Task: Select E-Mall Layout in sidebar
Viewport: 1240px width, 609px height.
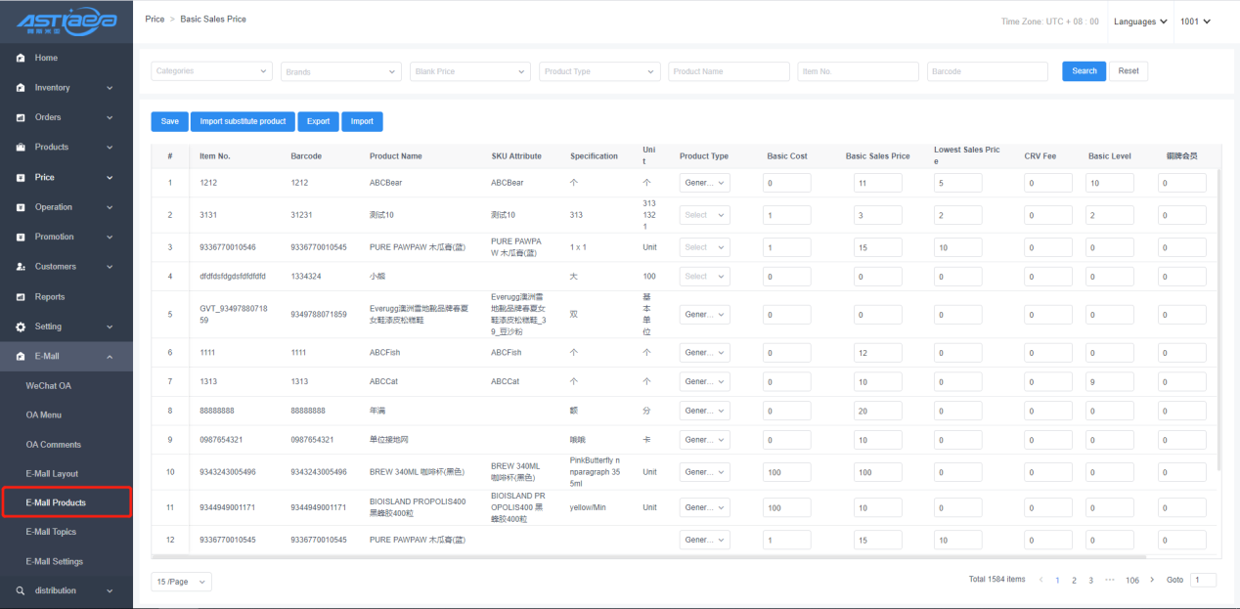Action: [52, 474]
